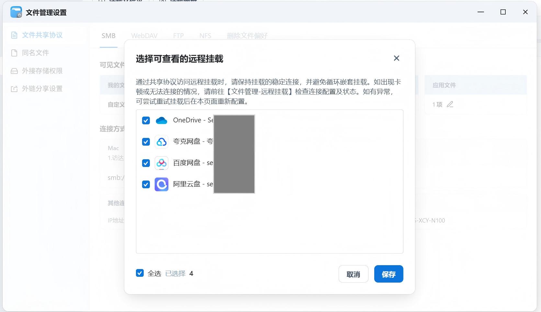541x312 pixels.
Task: Click the edit pencil beside 1项
Action: (450, 104)
